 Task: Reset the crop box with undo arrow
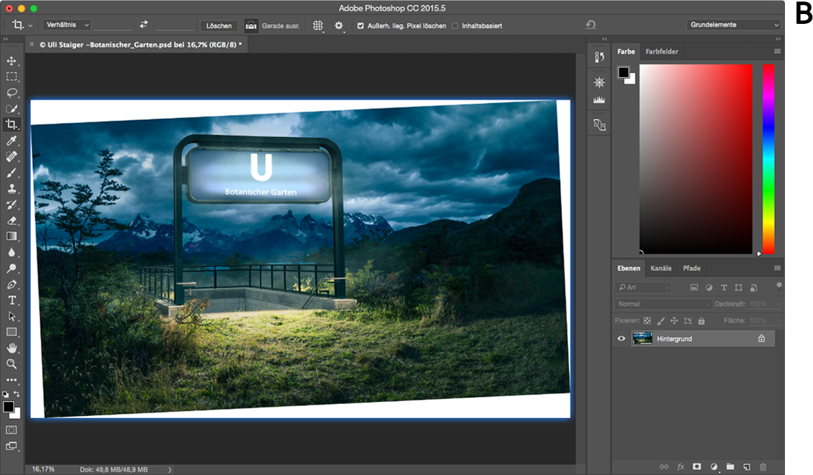coord(590,25)
